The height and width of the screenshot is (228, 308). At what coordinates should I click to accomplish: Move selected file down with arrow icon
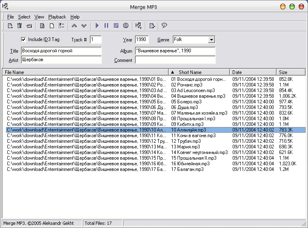84,26
